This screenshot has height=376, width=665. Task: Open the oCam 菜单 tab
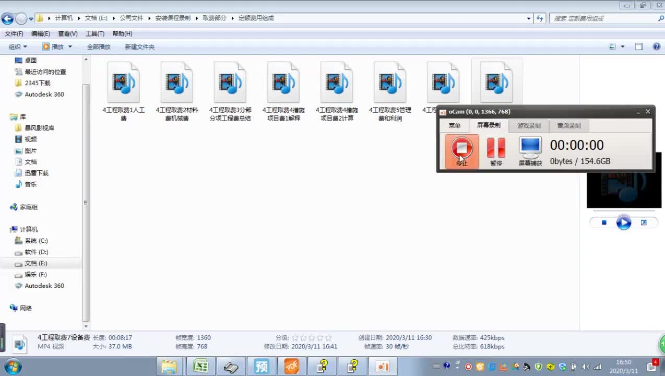click(x=455, y=125)
